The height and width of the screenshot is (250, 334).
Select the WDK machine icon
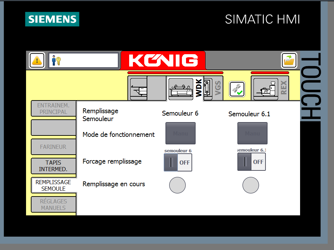point(181,89)
